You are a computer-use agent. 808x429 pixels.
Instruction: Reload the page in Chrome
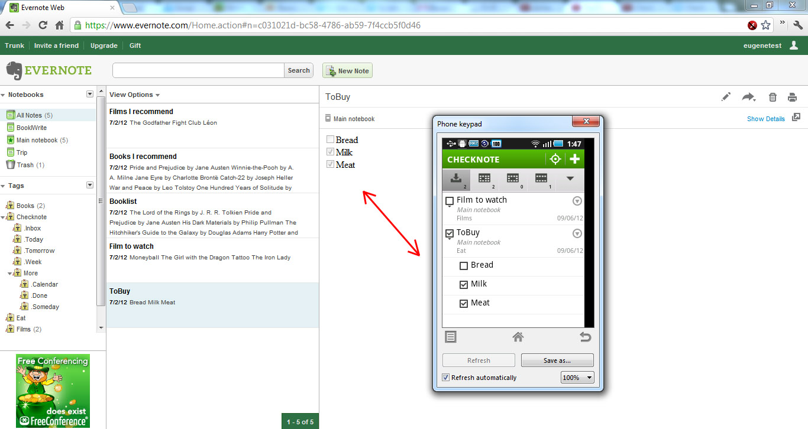[x=43, y=25]
